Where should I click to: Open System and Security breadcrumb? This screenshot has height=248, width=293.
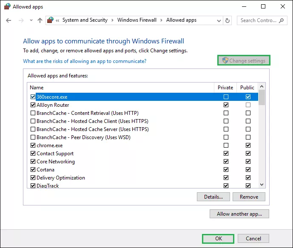pyautogui.click(x=85, y=20)
